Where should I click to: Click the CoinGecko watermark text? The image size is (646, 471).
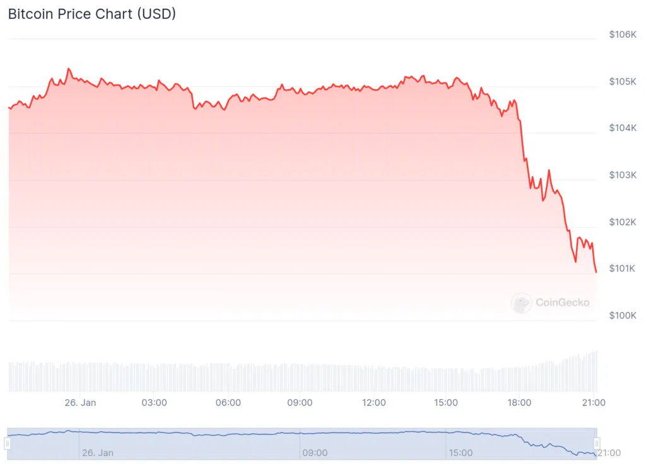(x=562, y=303)
